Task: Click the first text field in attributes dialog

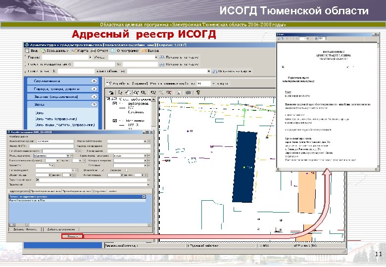Action: [x=55, y=141]
